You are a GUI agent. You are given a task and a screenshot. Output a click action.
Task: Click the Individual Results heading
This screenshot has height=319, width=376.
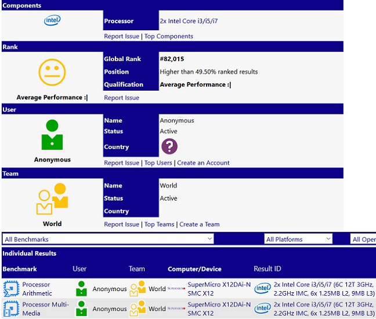29,253
